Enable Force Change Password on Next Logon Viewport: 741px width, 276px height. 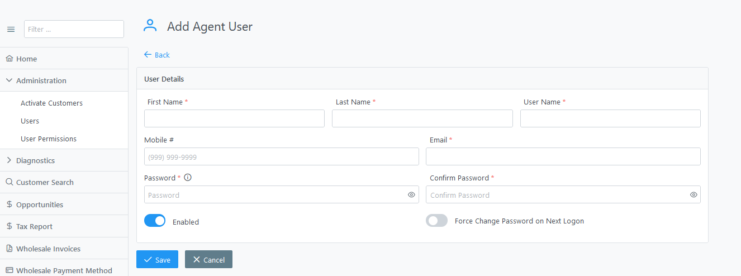[436, 221]
